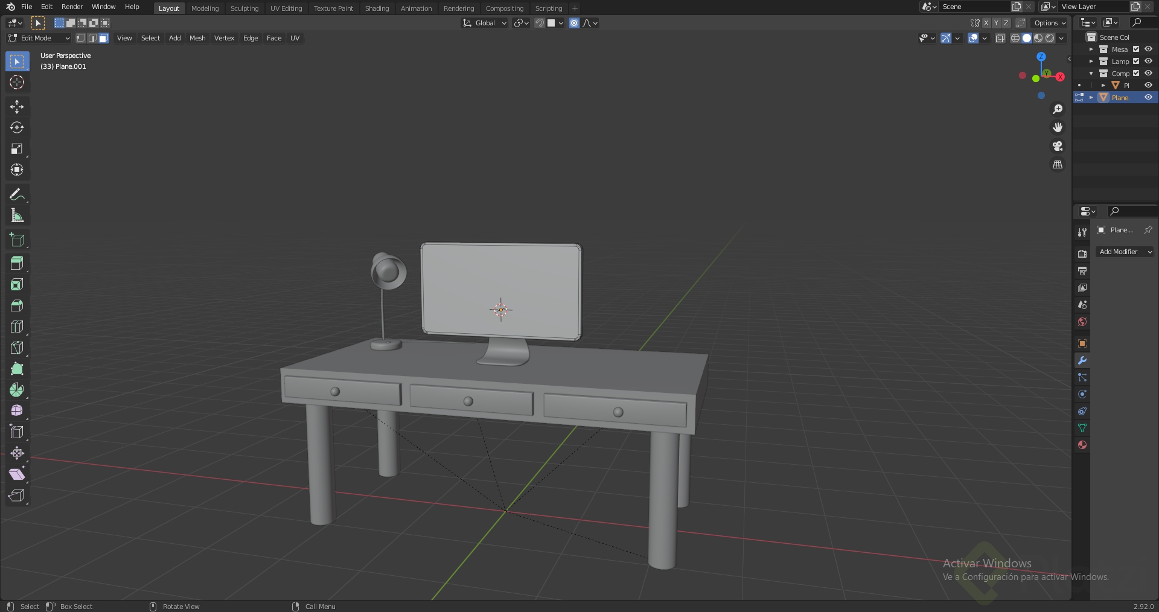Pick the Annotate pencil tool
Screen dimensions: 1159x612
(17, 194)
